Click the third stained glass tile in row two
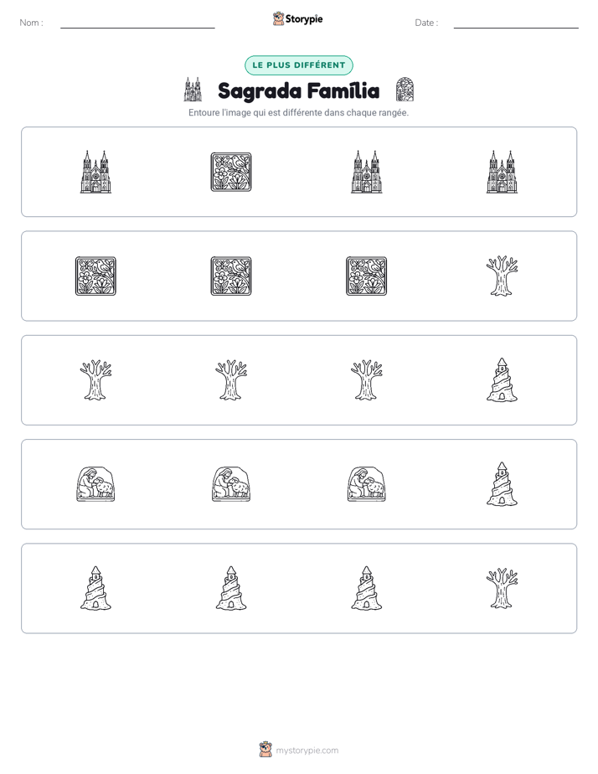The height and width of the screenshot is (774, 598). [x=367, y=276]
